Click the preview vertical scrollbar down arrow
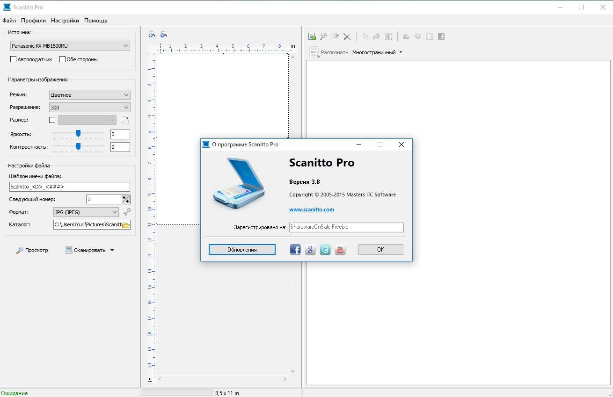Viewport: 613px width, 397px height. (293, 371)
